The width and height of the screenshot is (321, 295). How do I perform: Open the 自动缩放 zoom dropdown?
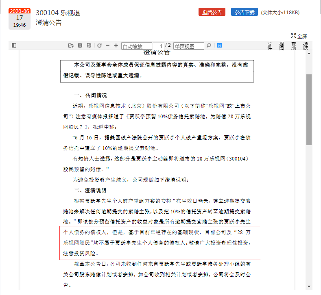[137, 46]
